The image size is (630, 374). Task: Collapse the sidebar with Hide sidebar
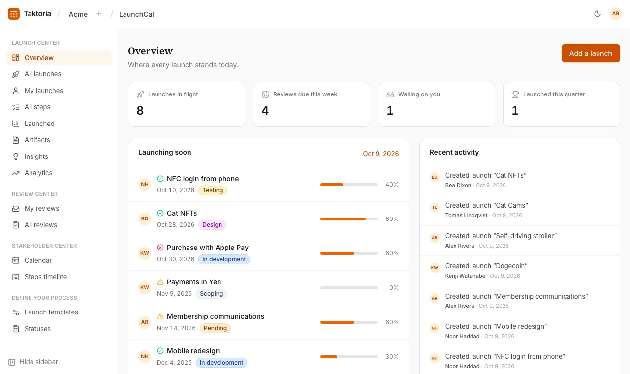(x=33, y=362)
